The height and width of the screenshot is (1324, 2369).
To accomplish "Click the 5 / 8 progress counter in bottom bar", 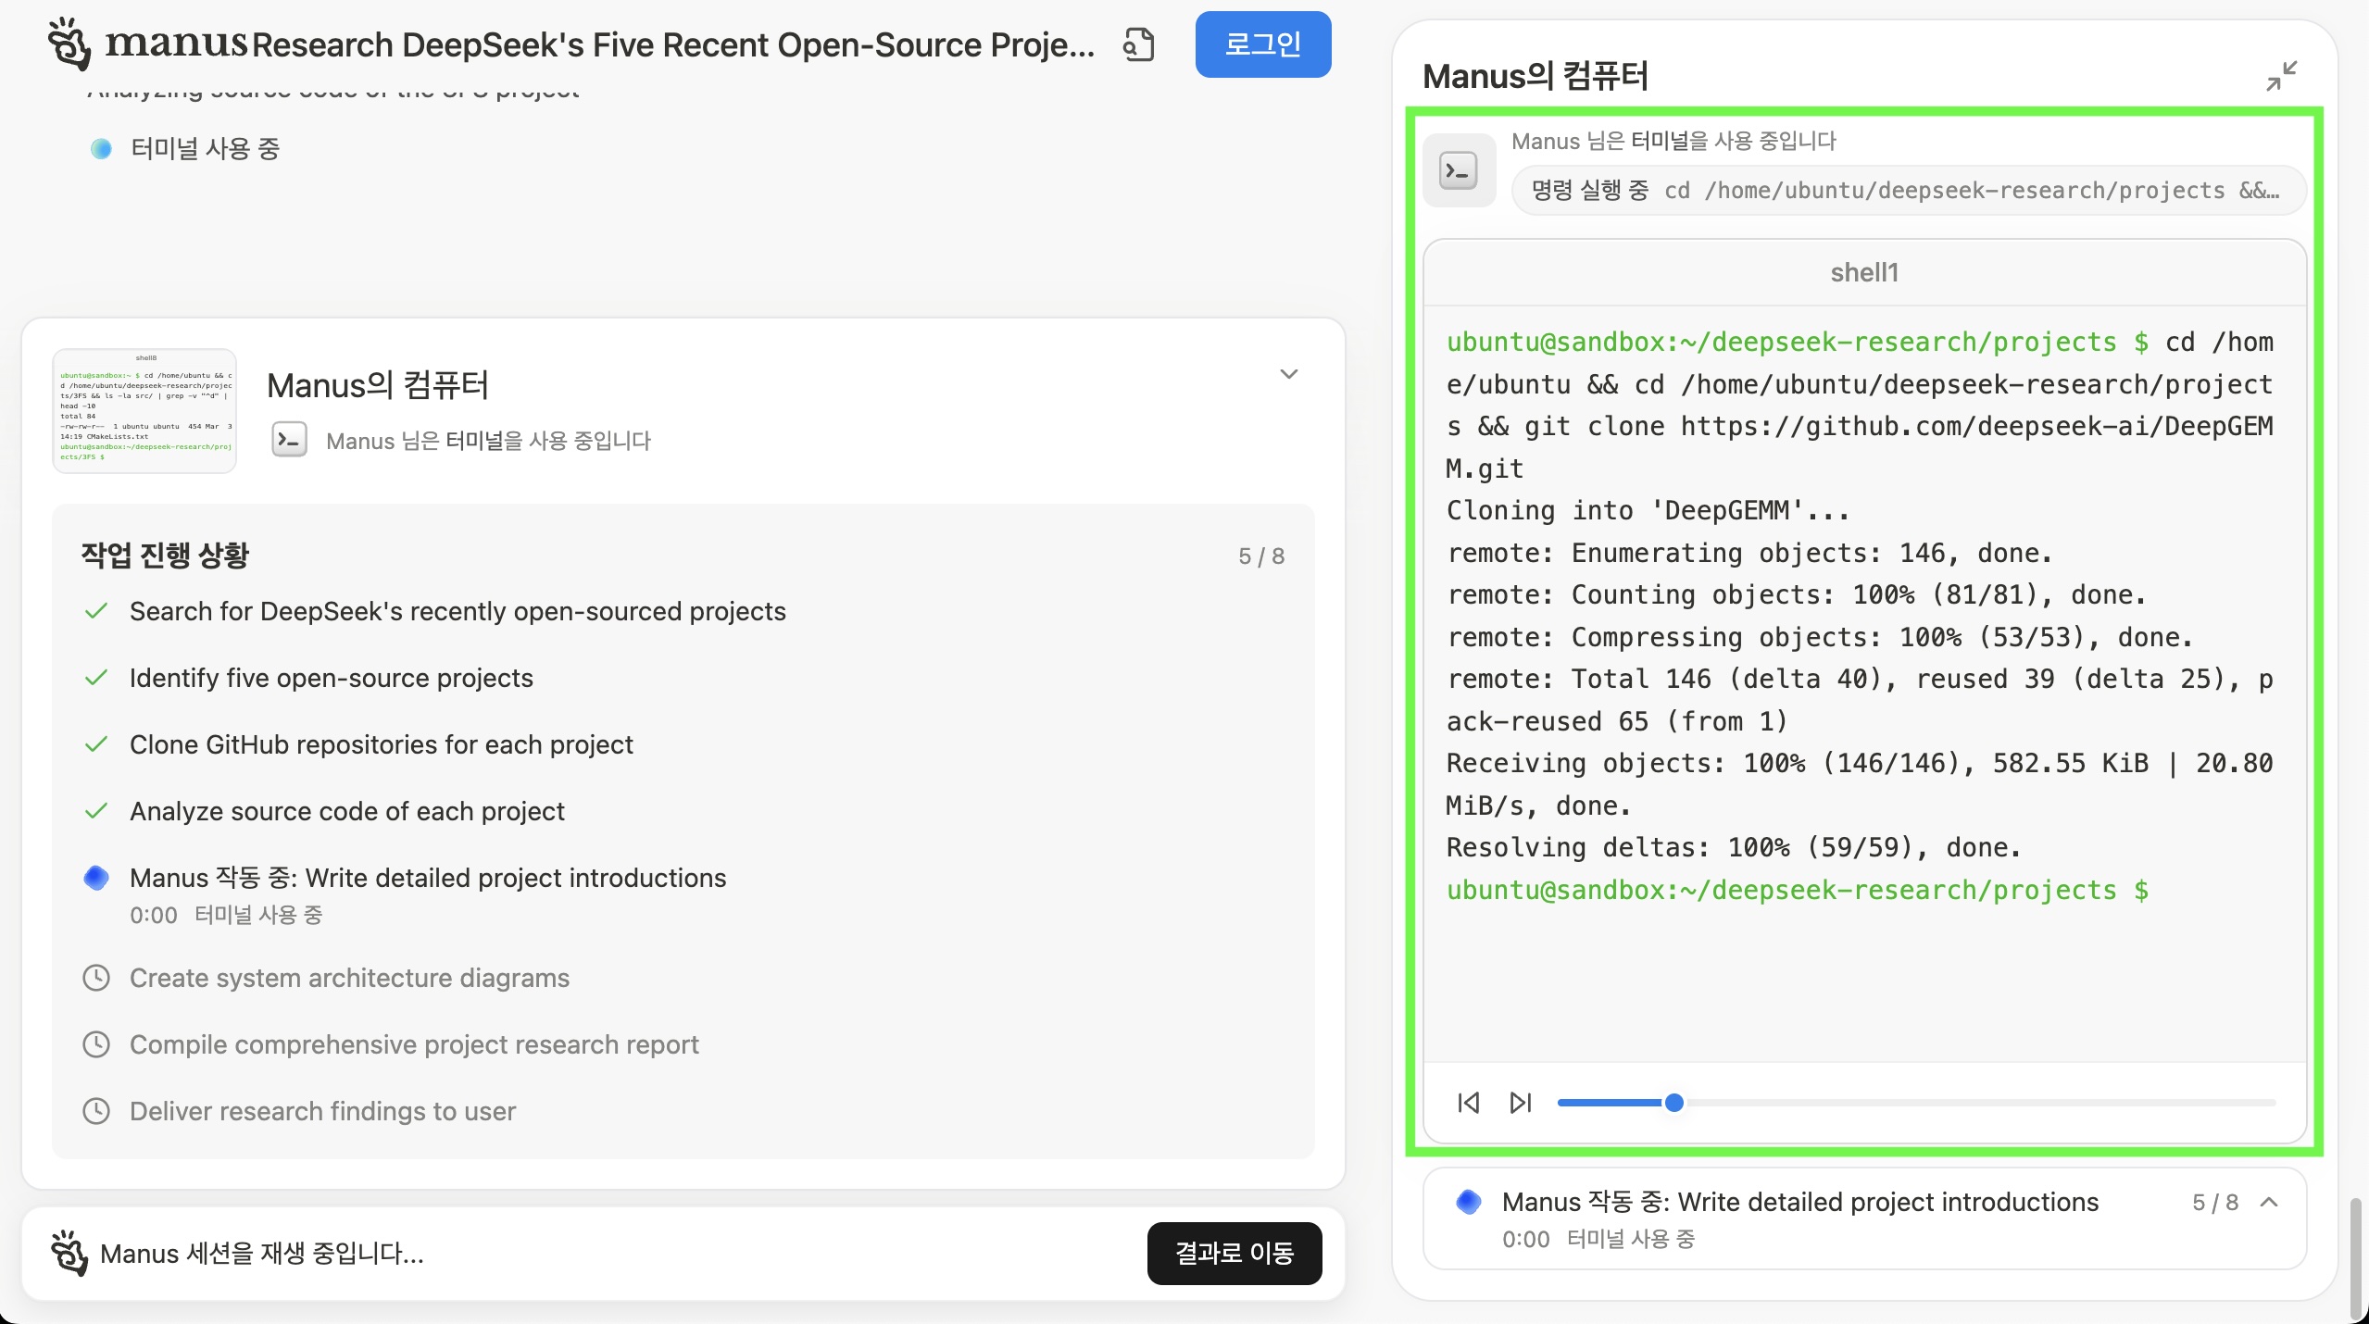I will tap(2214, 1202).
